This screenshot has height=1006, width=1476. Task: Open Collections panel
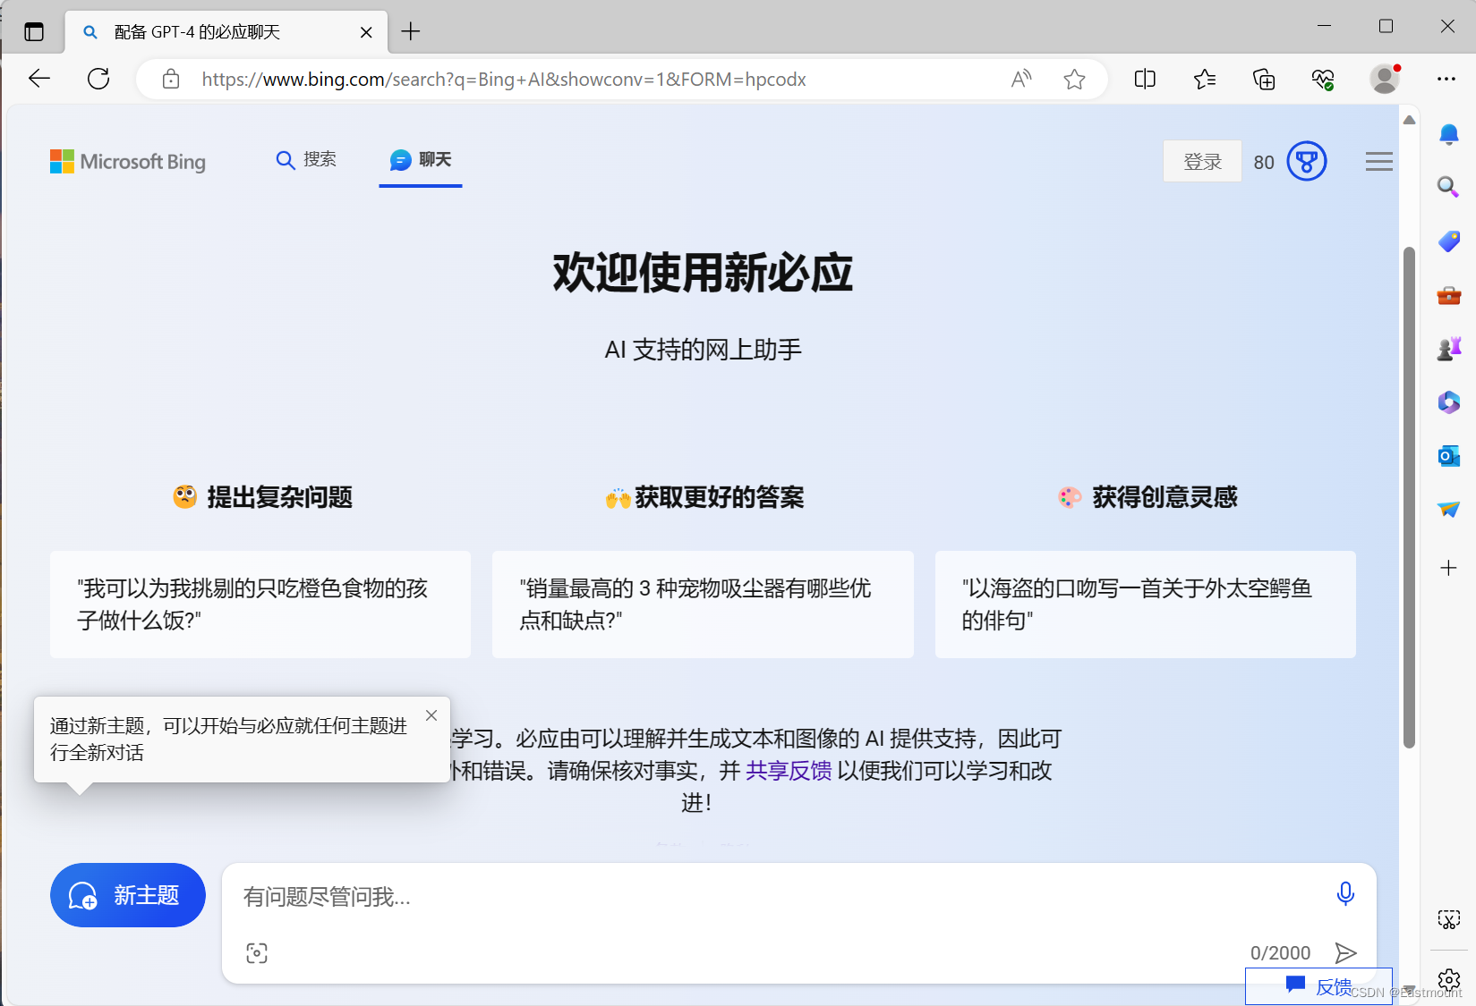1264,79
